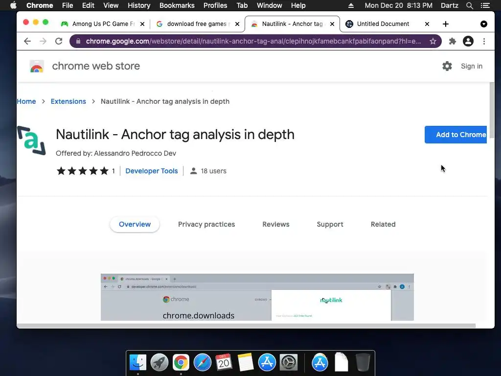Open Spotlight search in menu bar
Viewport: 501px width, 376px height.
click(x=469, y=5)
